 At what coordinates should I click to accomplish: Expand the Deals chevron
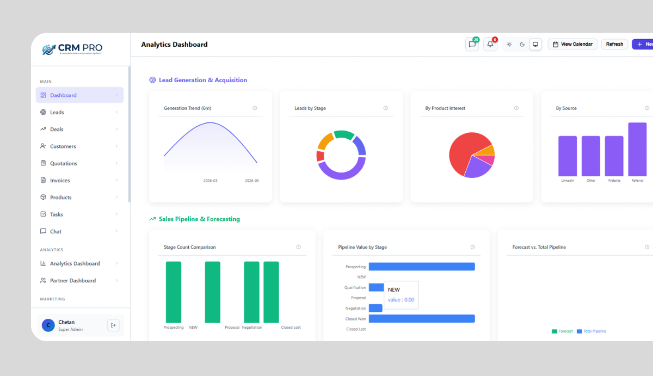(x=116, y=130)
